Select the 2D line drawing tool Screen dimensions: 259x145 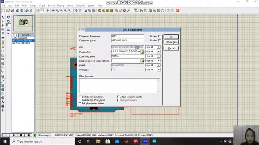click(x=3, y=81)
